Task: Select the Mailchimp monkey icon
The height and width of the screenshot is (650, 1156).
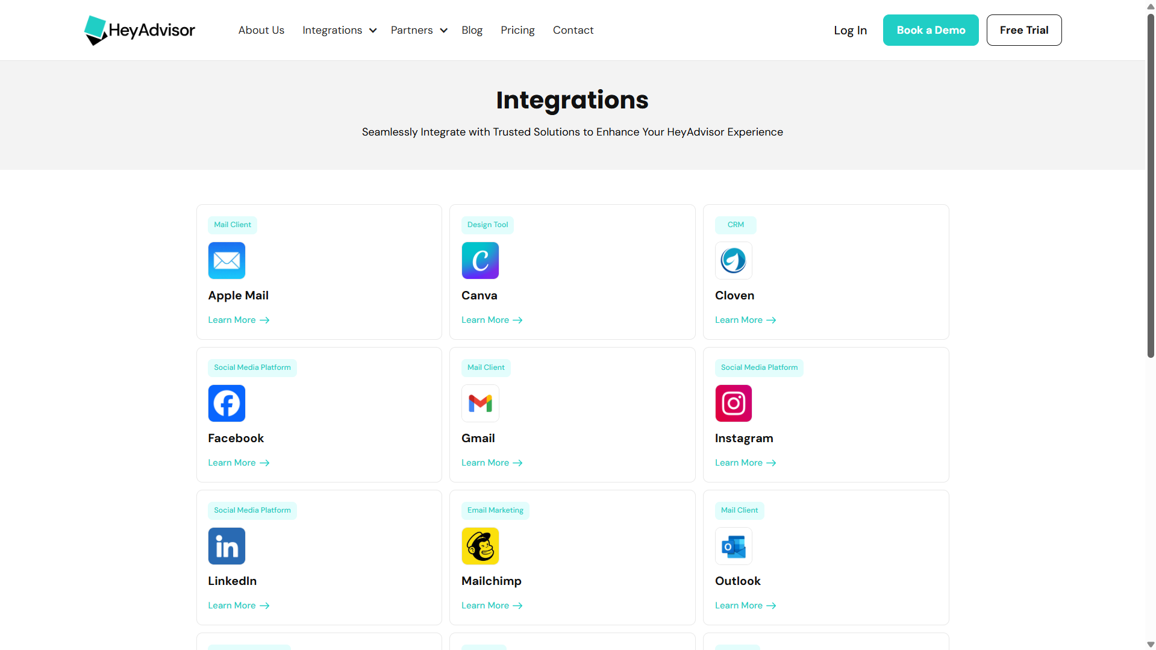Action: point(480,546)
